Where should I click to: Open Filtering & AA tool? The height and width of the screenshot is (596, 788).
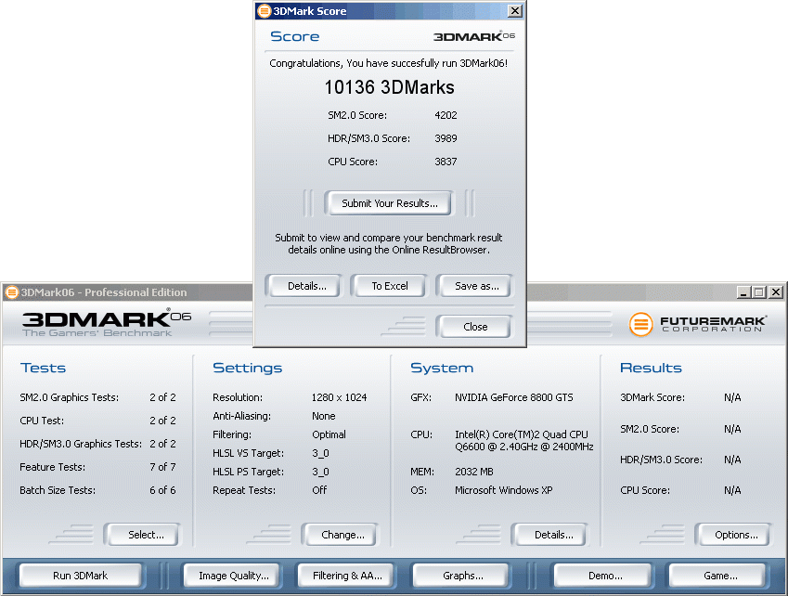click(x=347, y=576)
